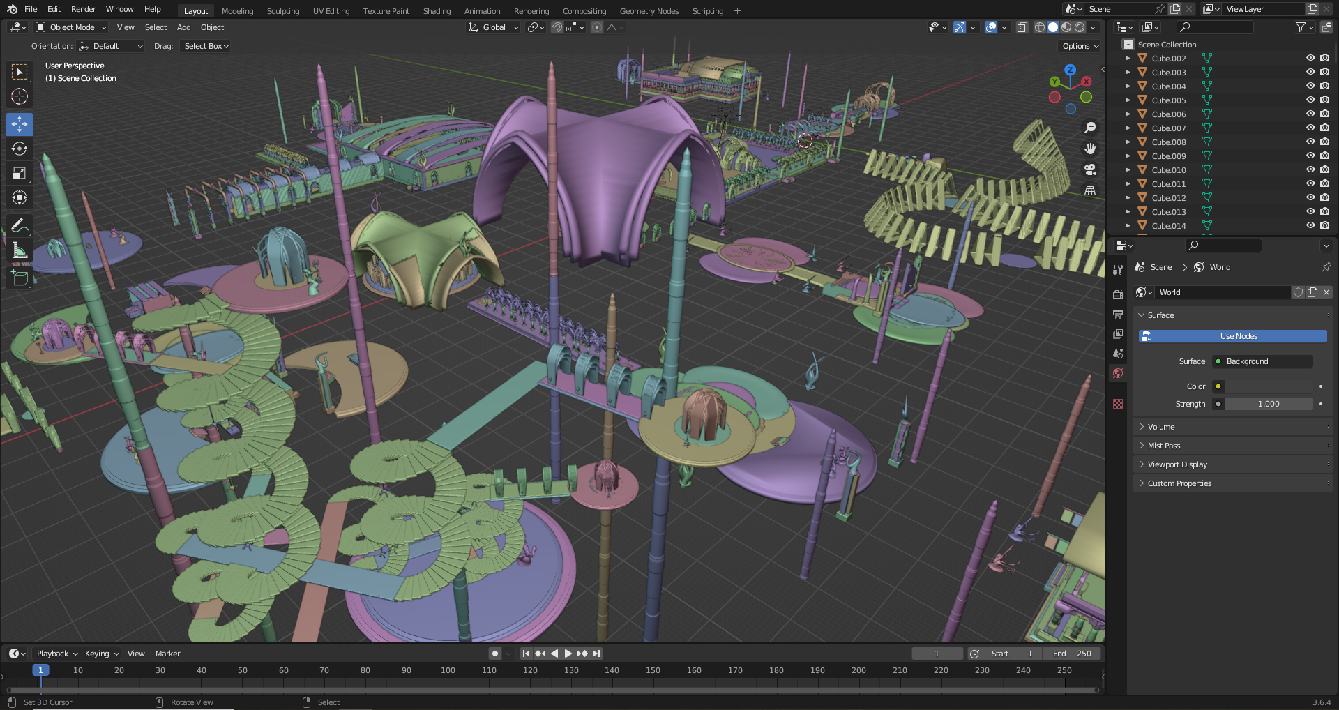Image resolution: width=1339 pixels, height=710 pixels.
Task: Toggle viewport visibility of Cube.008
Action: tap(1310, 142)
